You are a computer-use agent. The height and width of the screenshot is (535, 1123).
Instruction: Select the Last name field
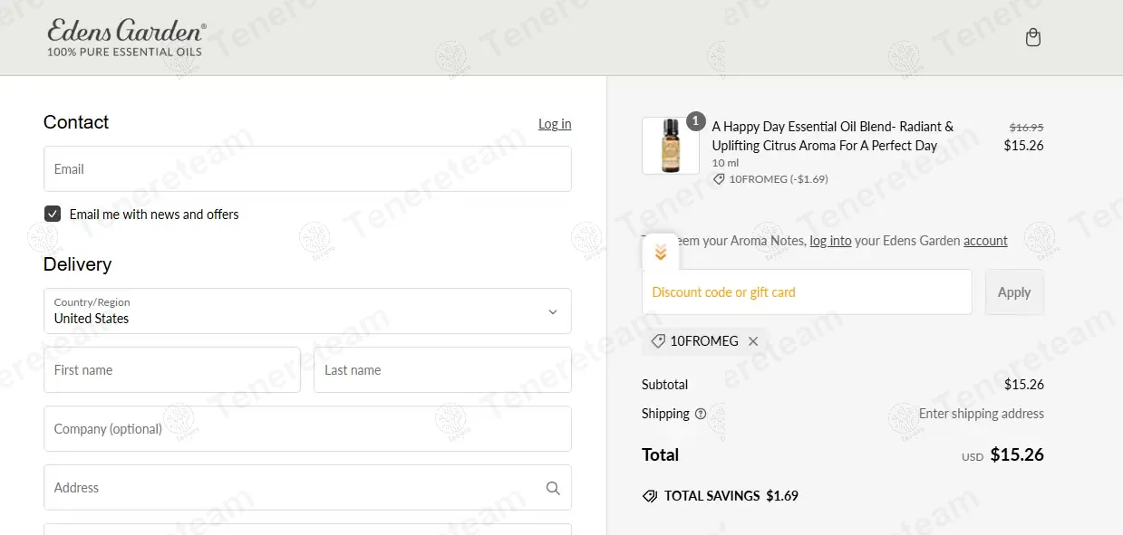point(442,370)
